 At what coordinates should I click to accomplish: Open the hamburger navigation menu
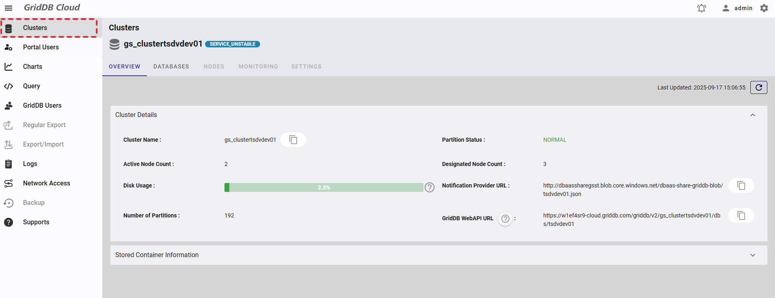[8, 8]
